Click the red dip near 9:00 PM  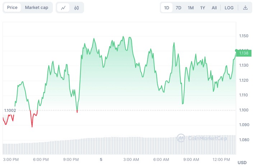pos(77,111)
